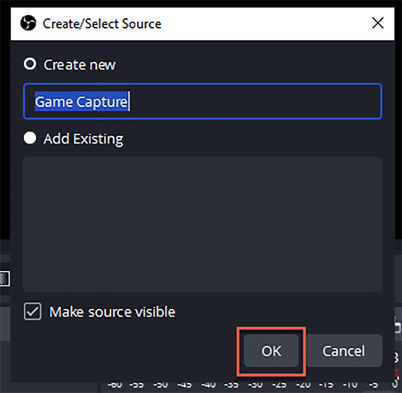Click inside the source name input field
Screen dimensions: 402x393
pyautogui.click(x=203, y=101)
